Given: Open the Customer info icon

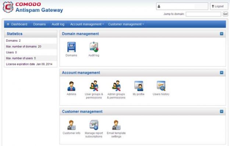Looking at the screenshot, I should (71, 125).
